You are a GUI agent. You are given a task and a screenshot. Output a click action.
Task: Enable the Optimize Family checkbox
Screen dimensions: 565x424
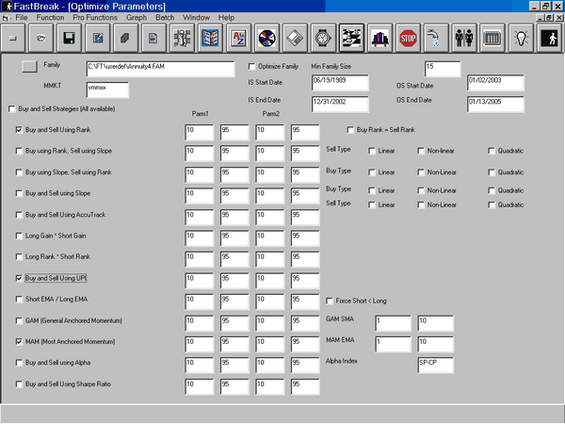pos(251,67)
